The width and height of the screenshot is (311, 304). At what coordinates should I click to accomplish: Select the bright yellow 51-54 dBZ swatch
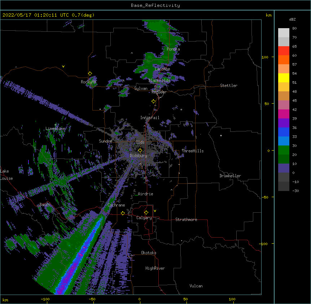284,78
